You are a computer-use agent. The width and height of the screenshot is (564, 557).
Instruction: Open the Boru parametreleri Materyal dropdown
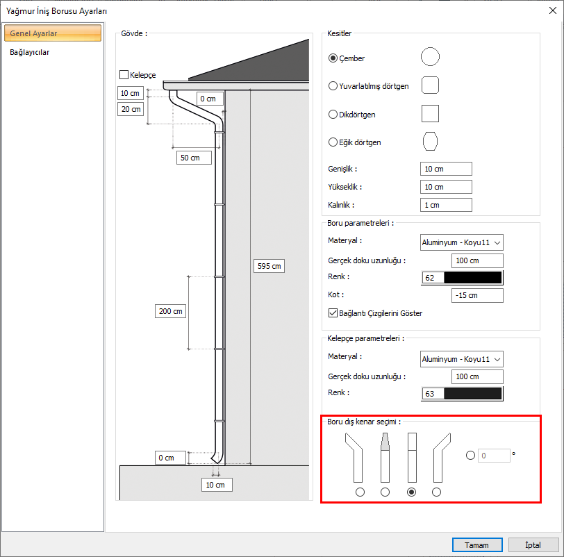tap(462, 242)
